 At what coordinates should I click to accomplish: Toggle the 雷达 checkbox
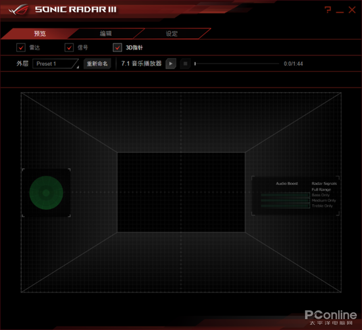tap(21, 47)
